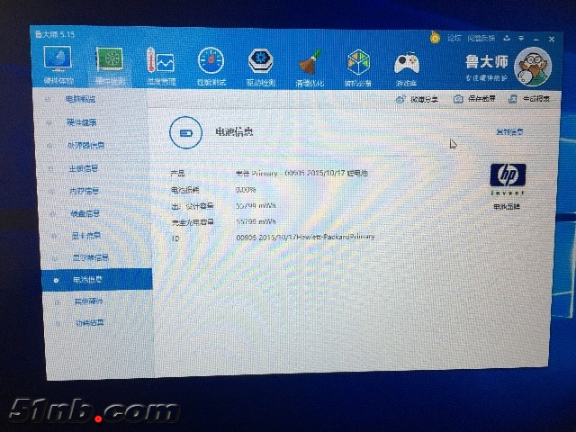Screen dimensions: 576x432
Task: Click 复制信息 link
Action: click(x=509, y=132)
